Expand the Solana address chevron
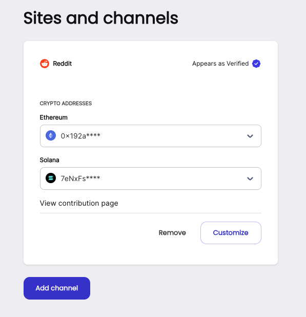The image size is (306, 317). 250,179
